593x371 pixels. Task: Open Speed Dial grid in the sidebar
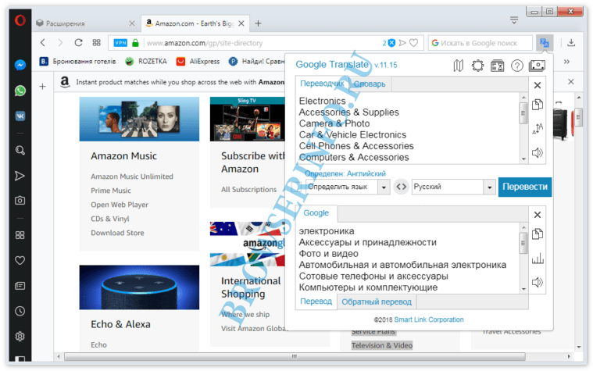pyautogui.click(x=20, y=235)
